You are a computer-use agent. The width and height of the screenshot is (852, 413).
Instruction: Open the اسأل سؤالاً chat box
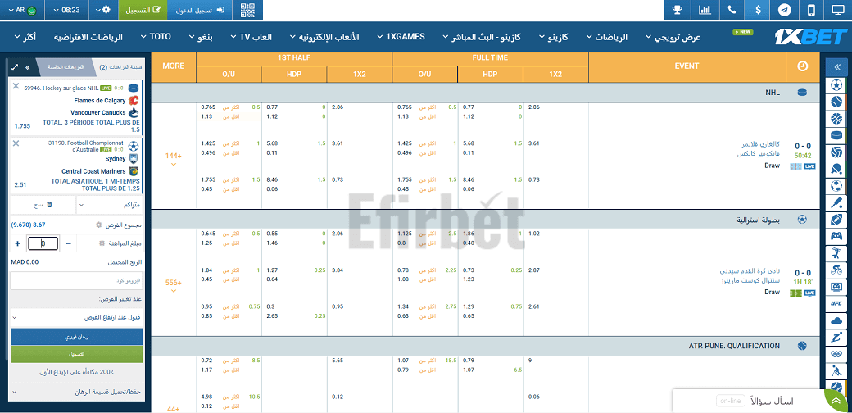tap(755, 401)
